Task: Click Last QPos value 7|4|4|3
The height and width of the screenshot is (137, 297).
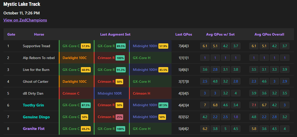Action: (x=184, y=46)
